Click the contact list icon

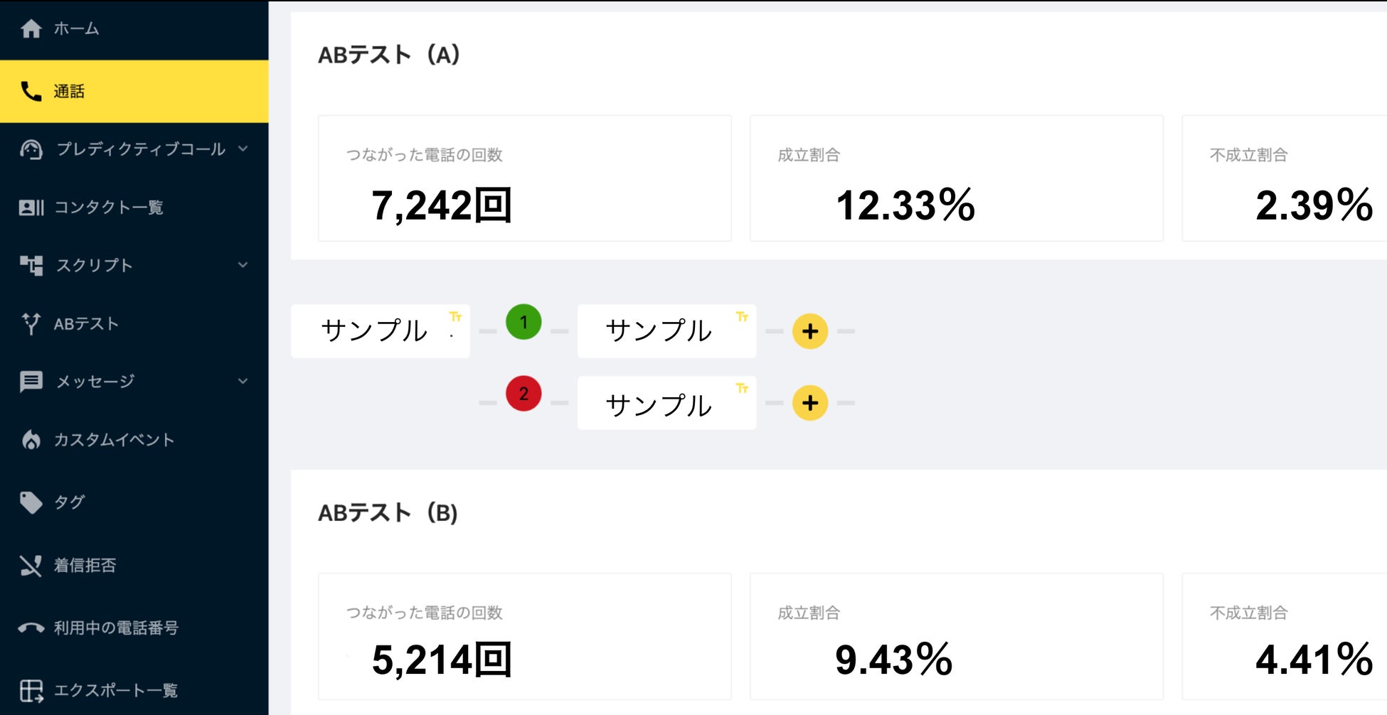[x=31, y=208]
